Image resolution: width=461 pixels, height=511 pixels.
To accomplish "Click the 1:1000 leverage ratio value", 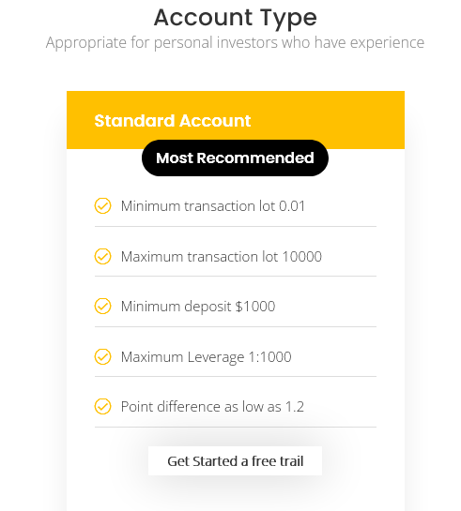I will [x=269, y=357].
